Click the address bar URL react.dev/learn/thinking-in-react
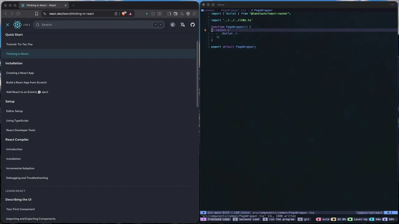The height and width of the screenshot is (224, 399). (x=71, y=14)
